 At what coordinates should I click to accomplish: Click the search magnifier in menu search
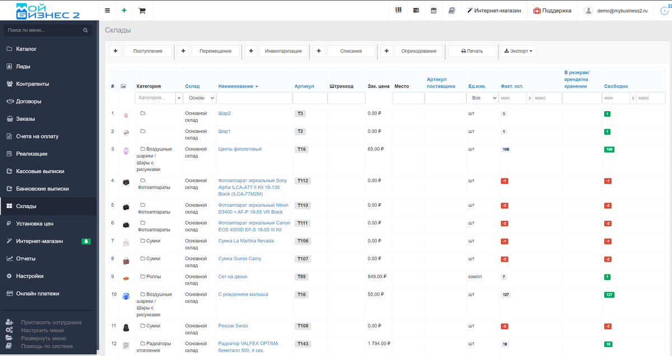tap(86, 30)
